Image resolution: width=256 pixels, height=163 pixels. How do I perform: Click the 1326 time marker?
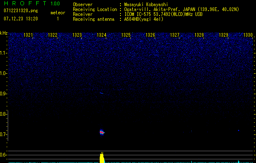151,35
